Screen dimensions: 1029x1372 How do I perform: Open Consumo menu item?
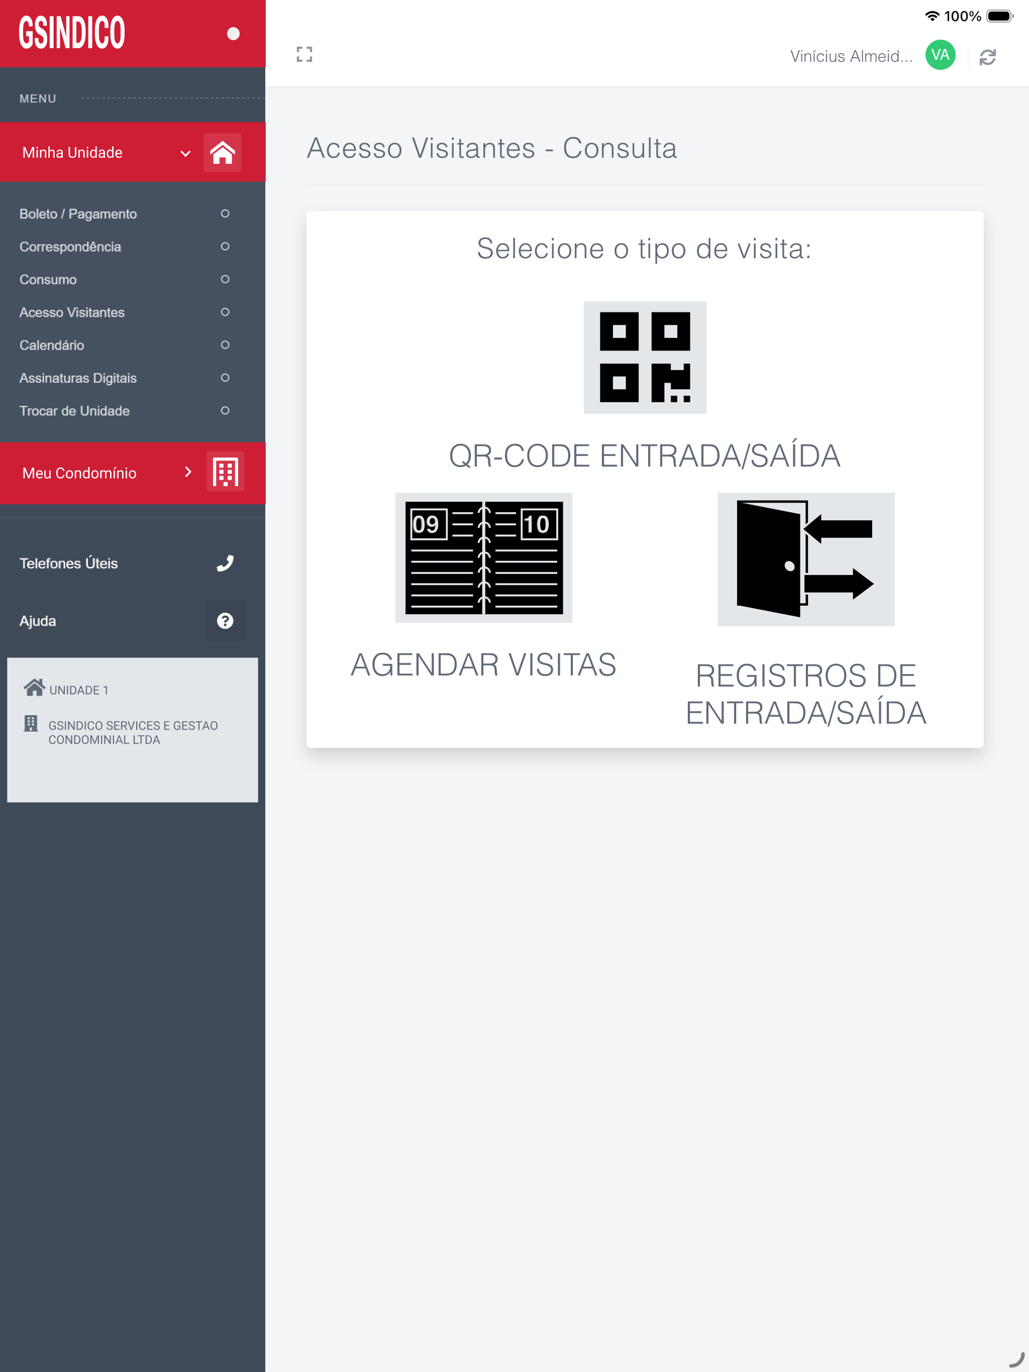[x=48, y=280]
